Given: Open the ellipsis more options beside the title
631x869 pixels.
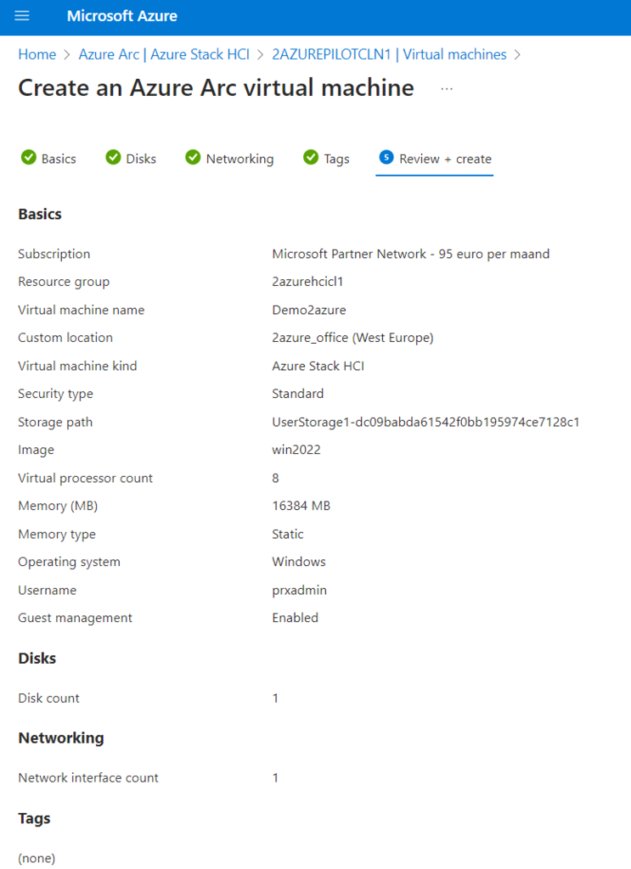Looking at the screenshot, I should pos(447,88).
